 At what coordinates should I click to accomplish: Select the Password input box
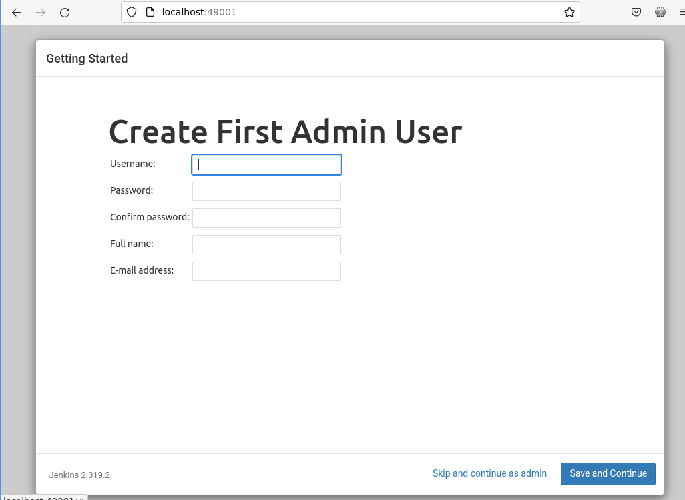(266, 191)
